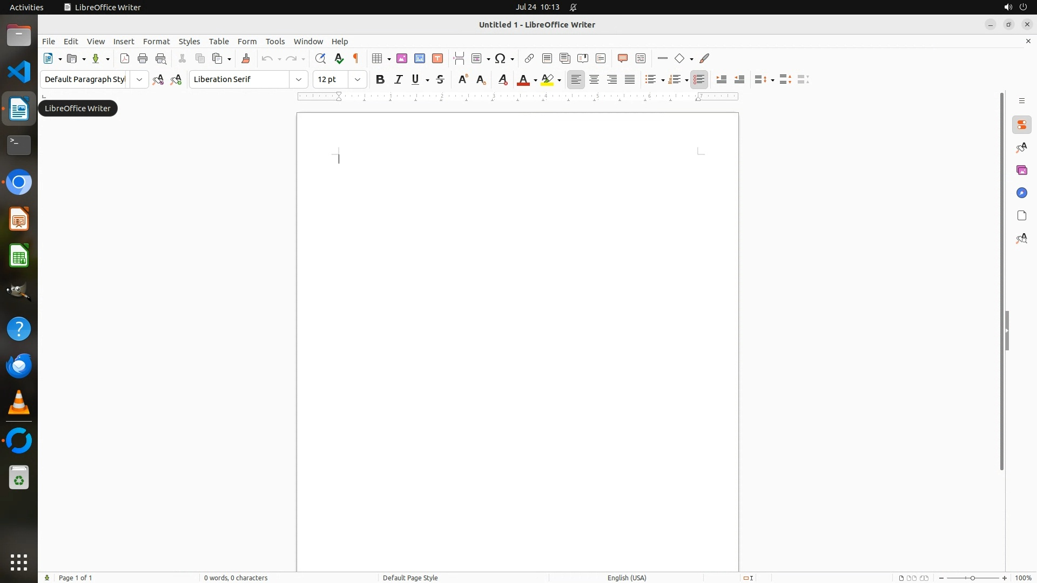Expand the Liberation Serif font name dropdown
Image resolution: width=1037 pixels, height=583 pixels.
[x=299, y=80]
